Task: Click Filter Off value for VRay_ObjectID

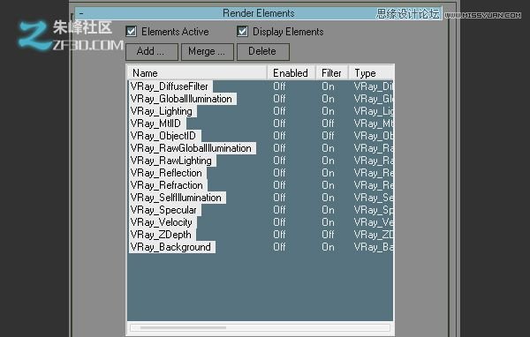Action: 329,136
